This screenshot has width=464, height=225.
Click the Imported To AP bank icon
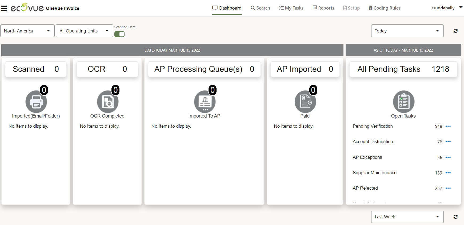tap(205, 102)
